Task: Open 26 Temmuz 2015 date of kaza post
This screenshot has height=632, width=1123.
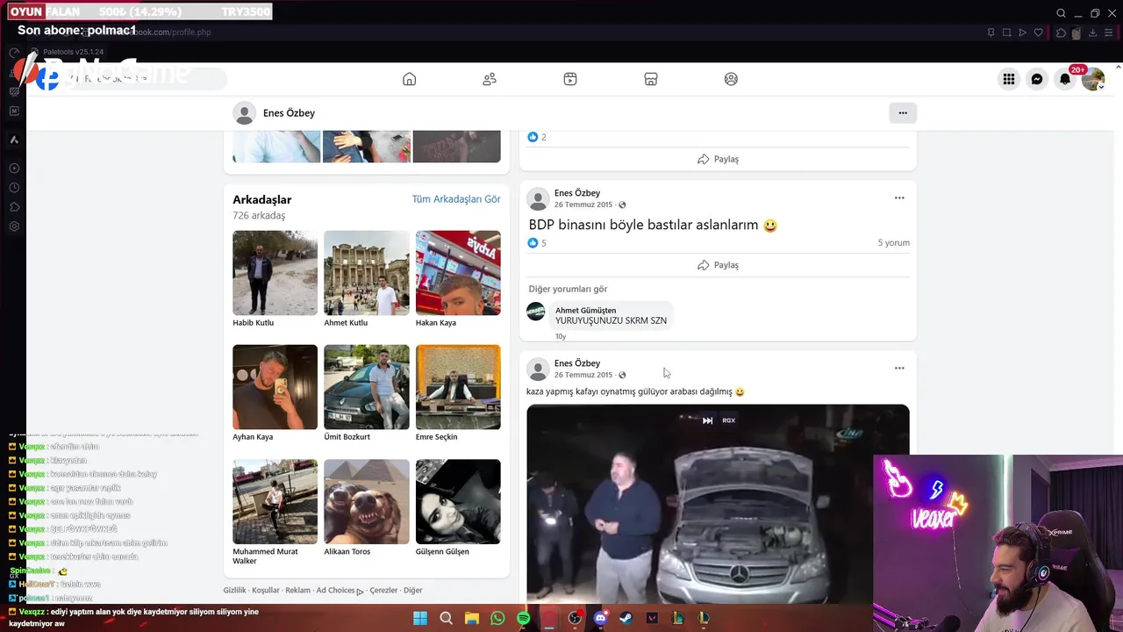Action: click(x=583, y=375)
